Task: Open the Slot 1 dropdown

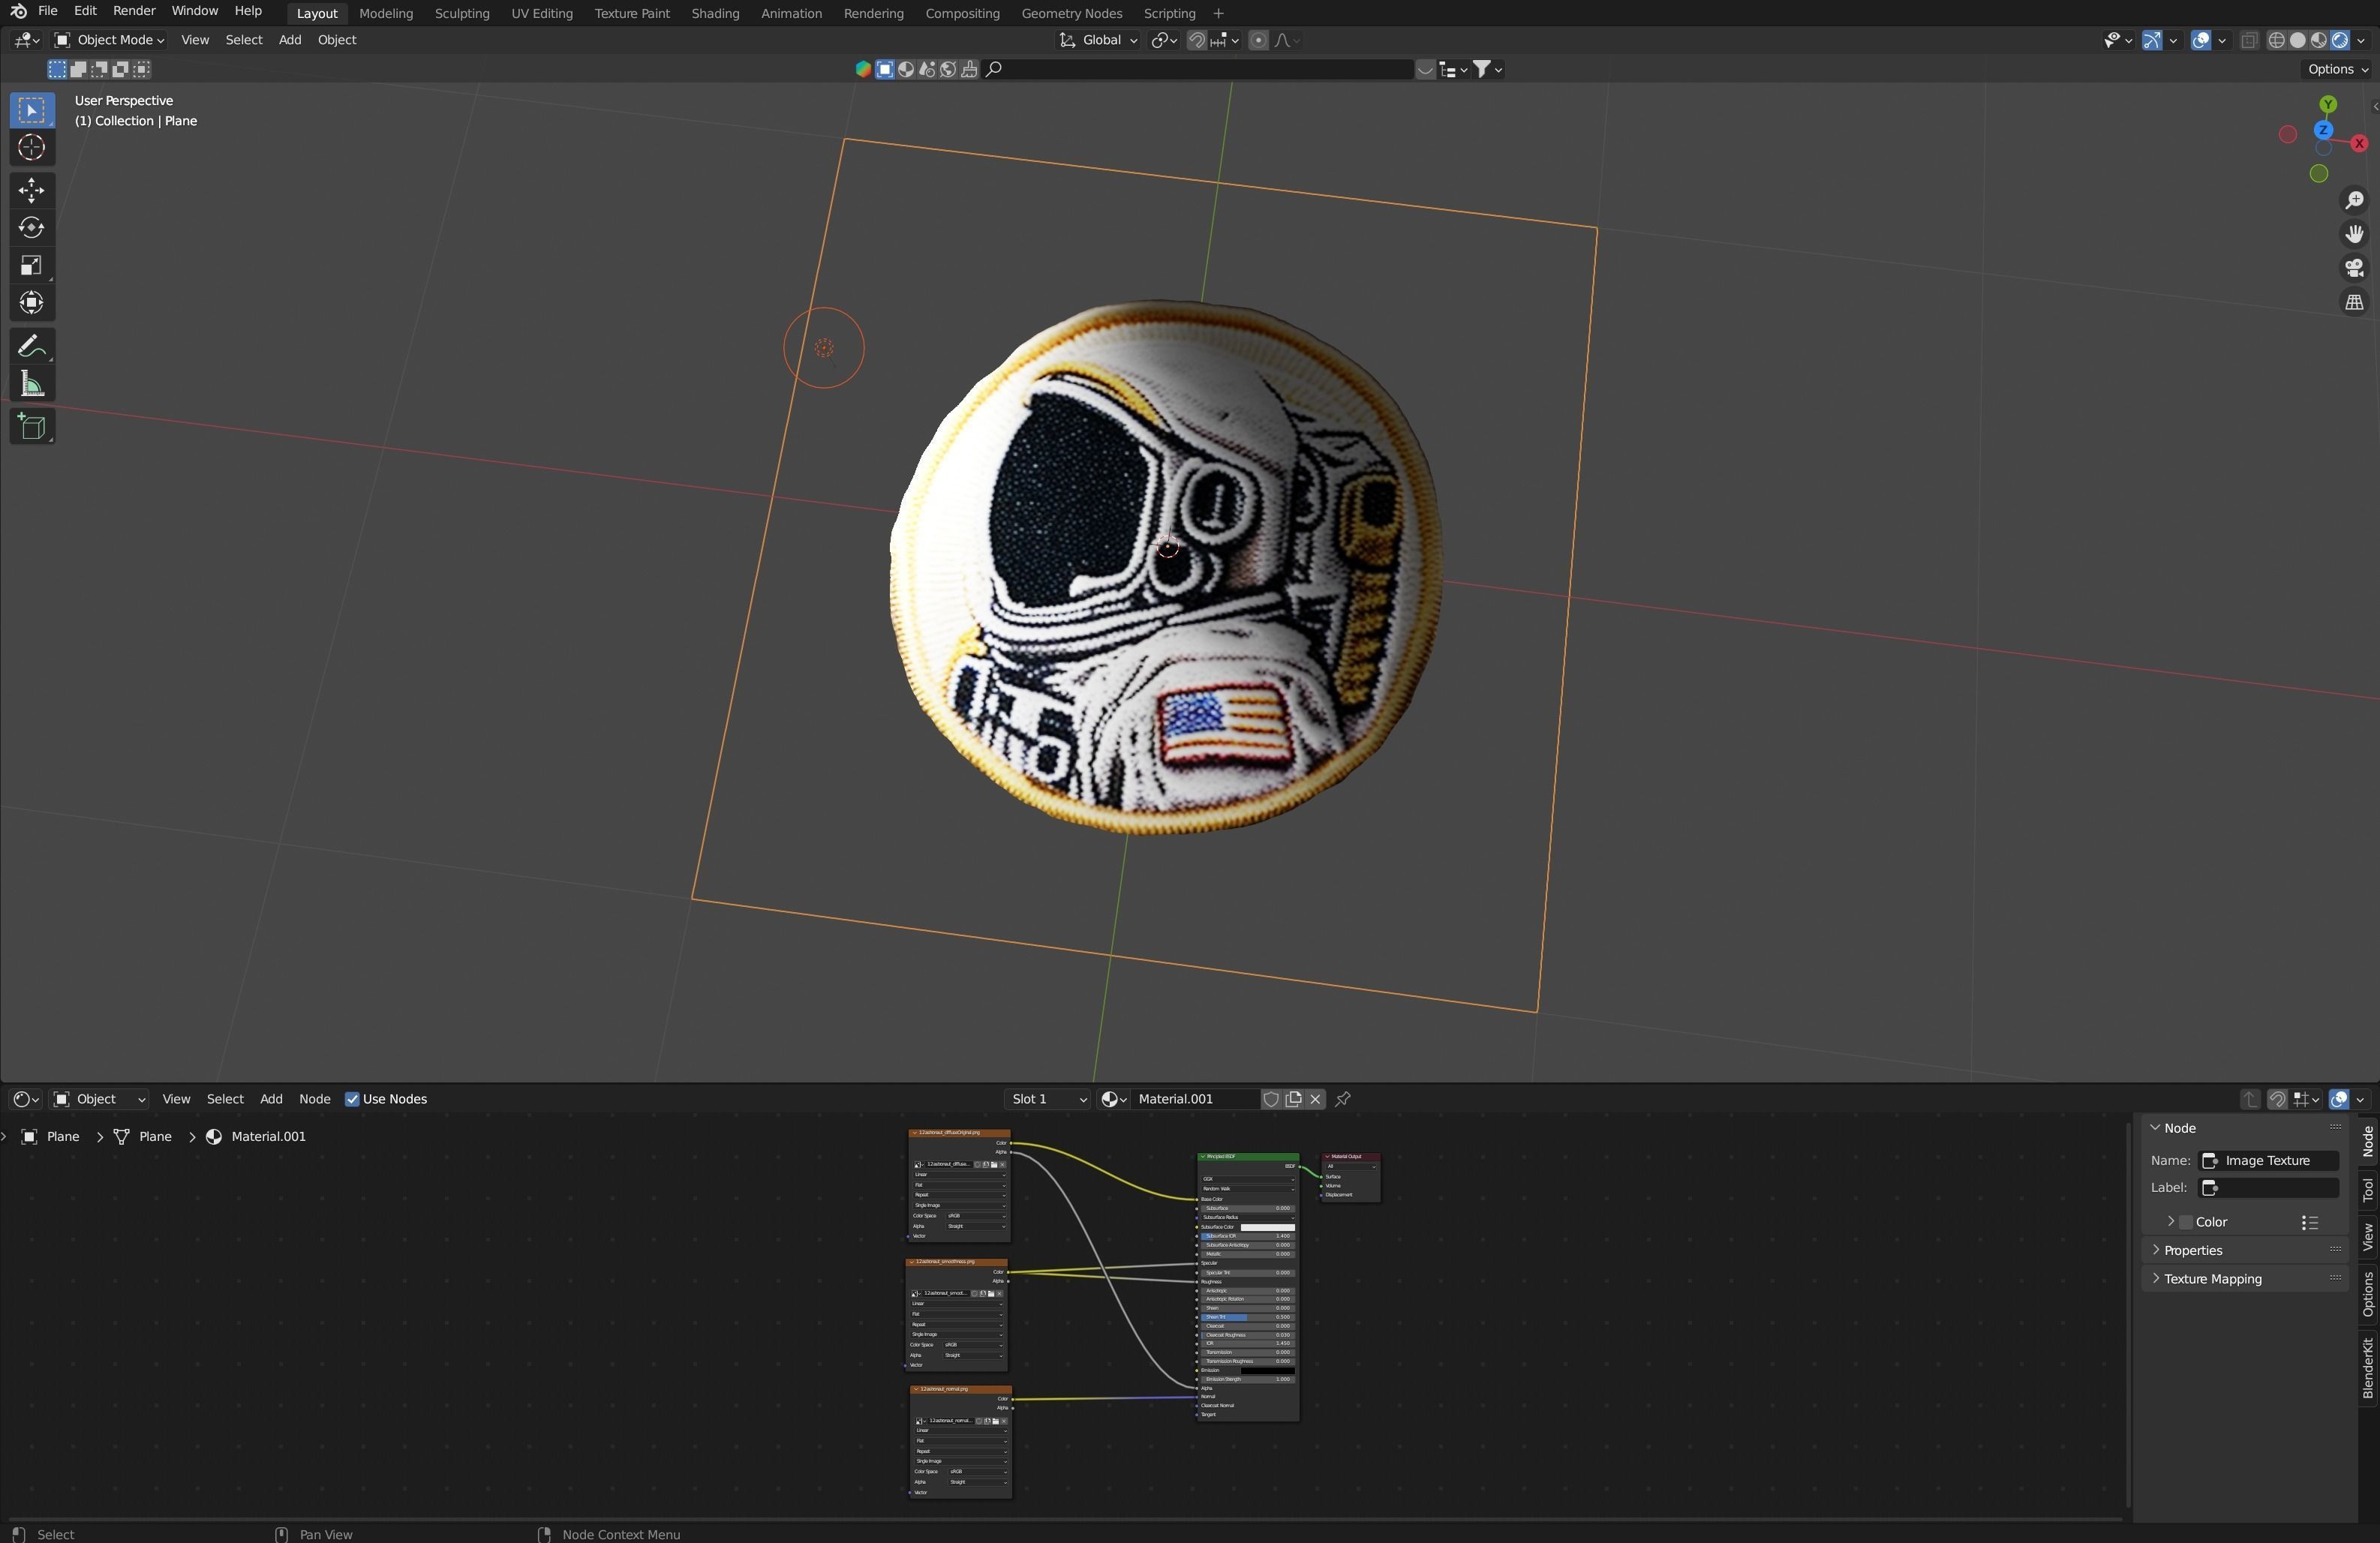Action: click(1047, 1099)
